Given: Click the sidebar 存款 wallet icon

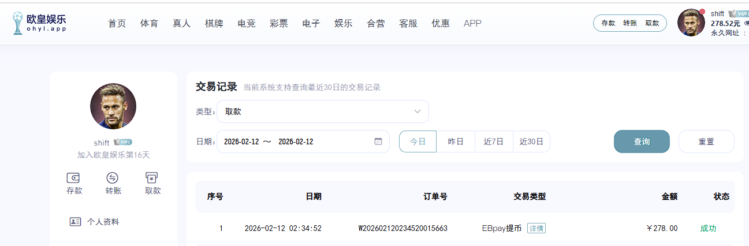Looking at the screenshot, I should pyautogui.click(x=74, y=178).
